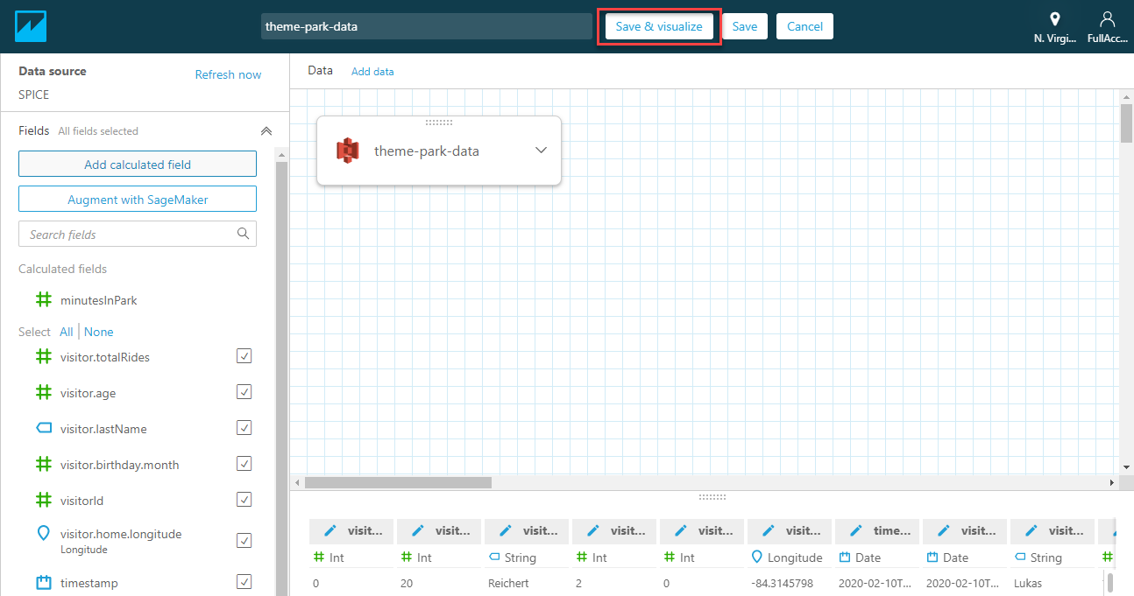This screenshot has width=1134, height=596.
Task: Grab the drag handle atop theme-park-data node
Action: 438,123
